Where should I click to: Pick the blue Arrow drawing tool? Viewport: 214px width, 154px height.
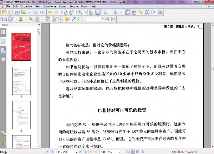(73, 19)
